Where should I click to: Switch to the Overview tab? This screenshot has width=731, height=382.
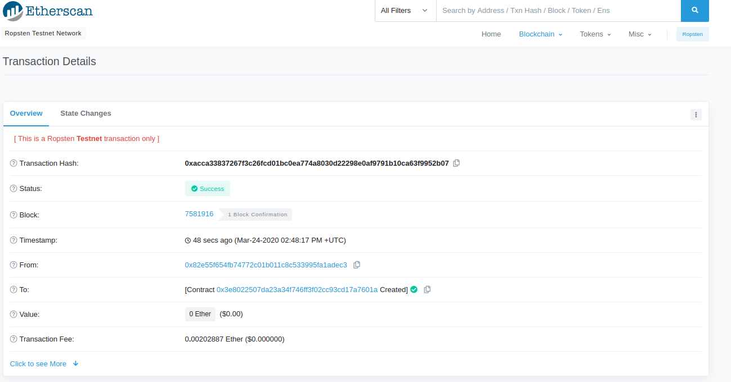coord(26,113)
